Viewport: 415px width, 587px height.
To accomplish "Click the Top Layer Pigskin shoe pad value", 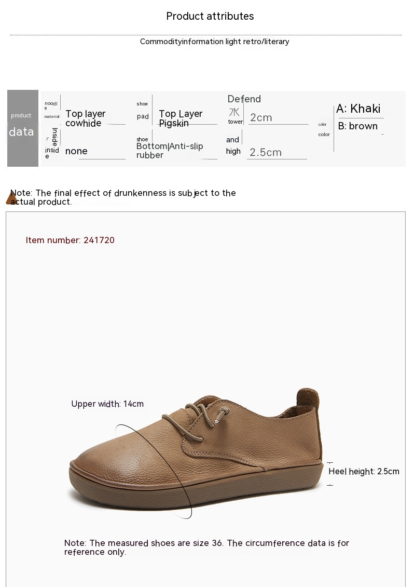I will 181,118.
